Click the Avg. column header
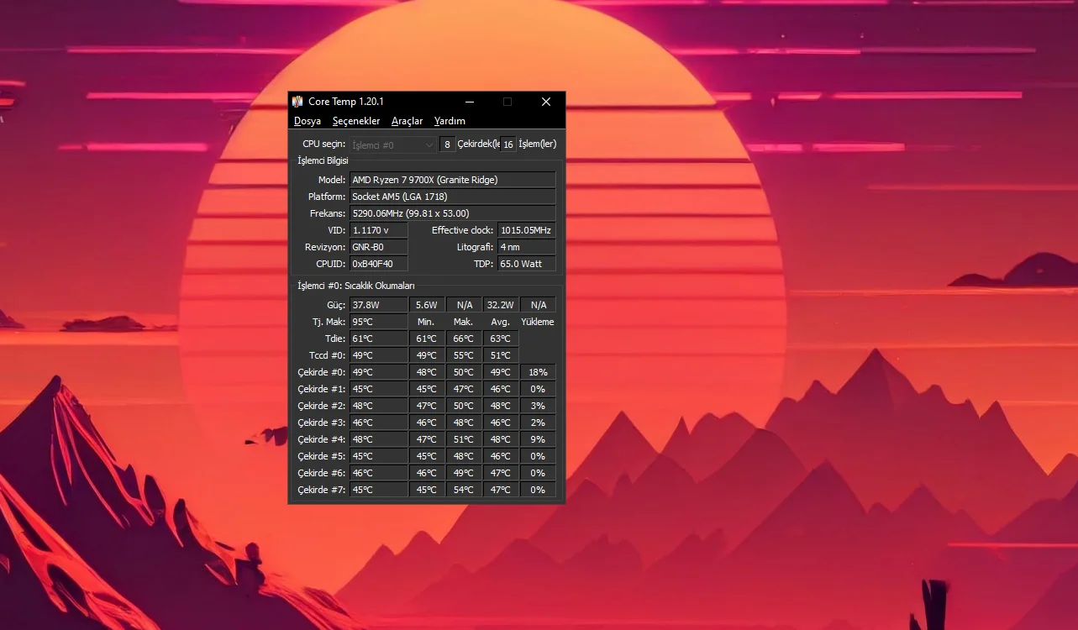Screen dimensions: 1078x630 501,322
